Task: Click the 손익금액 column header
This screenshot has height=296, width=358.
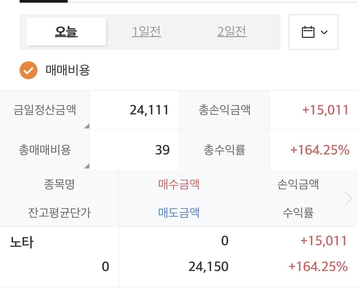Action: click(x=298, y=184)
